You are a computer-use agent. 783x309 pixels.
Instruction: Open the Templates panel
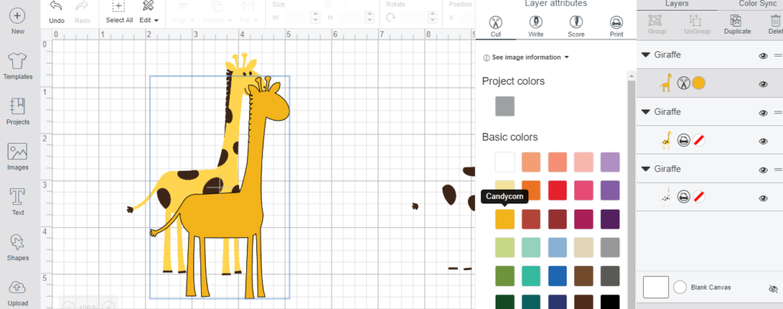coord(18,67)
